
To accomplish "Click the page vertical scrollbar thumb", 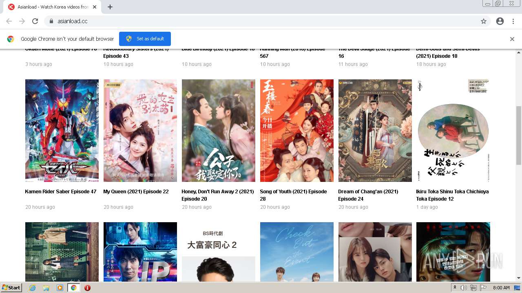I will pos(519,136).
